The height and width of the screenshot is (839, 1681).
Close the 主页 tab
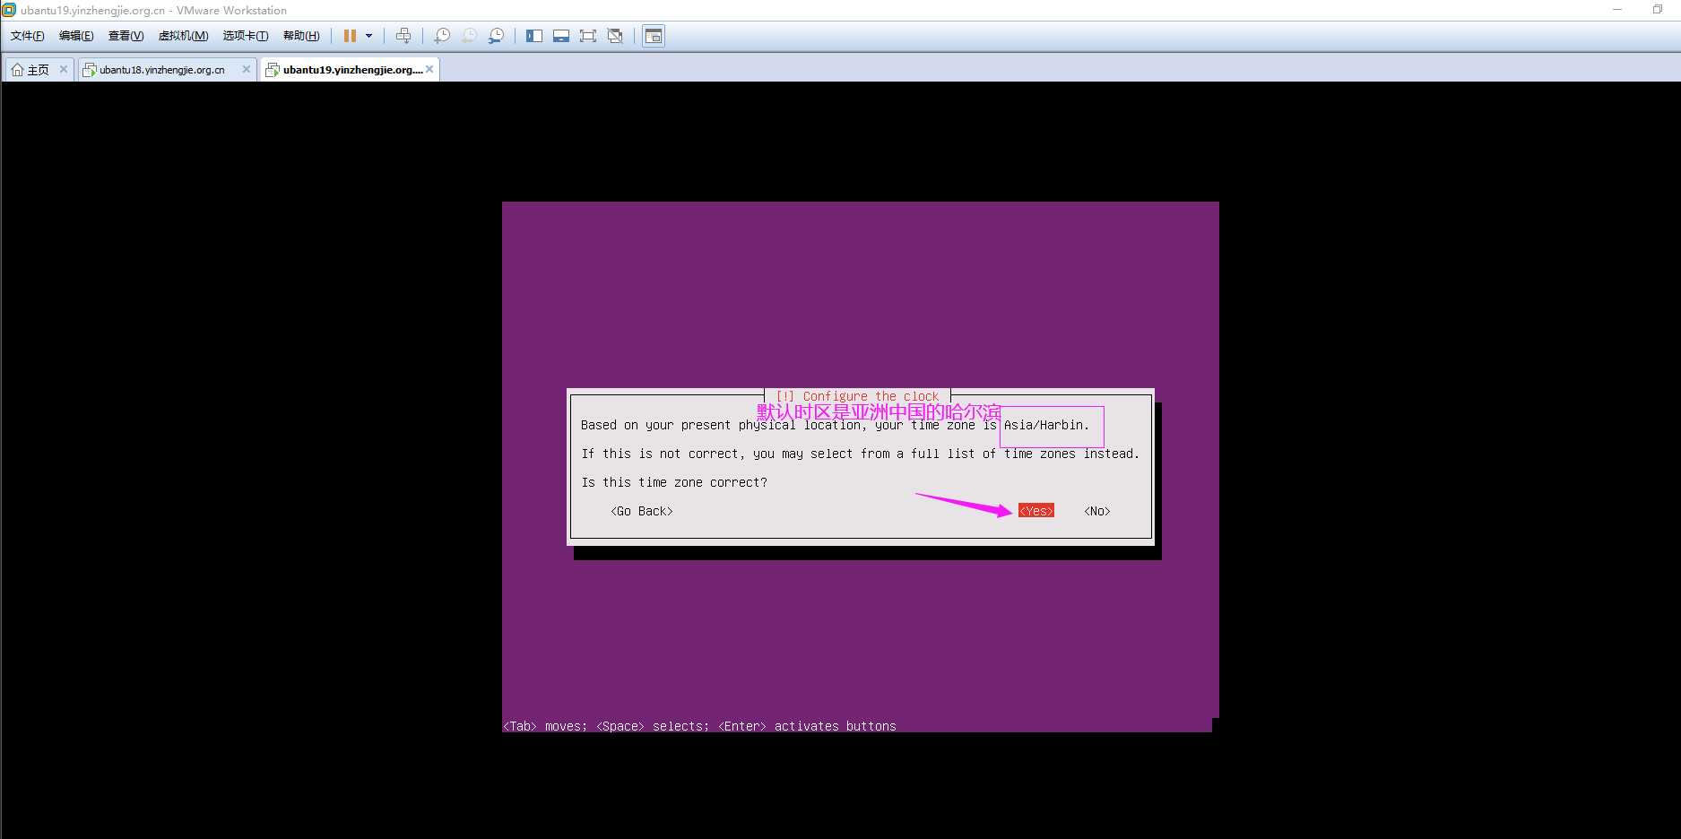(64, 69)
